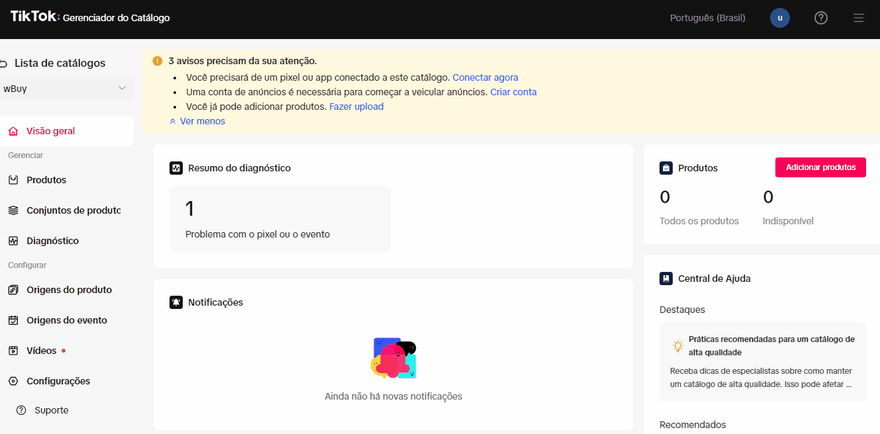Click the user avatar icon
880x434 pixels.
[x=780, y=18]
